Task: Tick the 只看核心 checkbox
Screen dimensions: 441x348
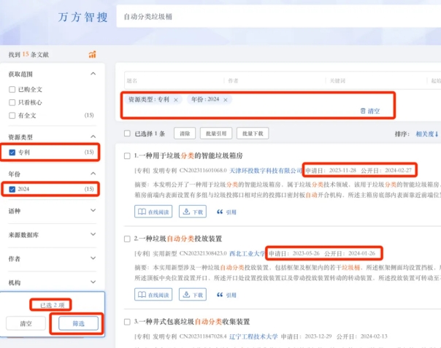Action: click(x=12, y=102)
